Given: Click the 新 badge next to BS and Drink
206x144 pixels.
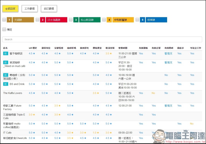Looking at the screenshot, I should tap(5, 84).
